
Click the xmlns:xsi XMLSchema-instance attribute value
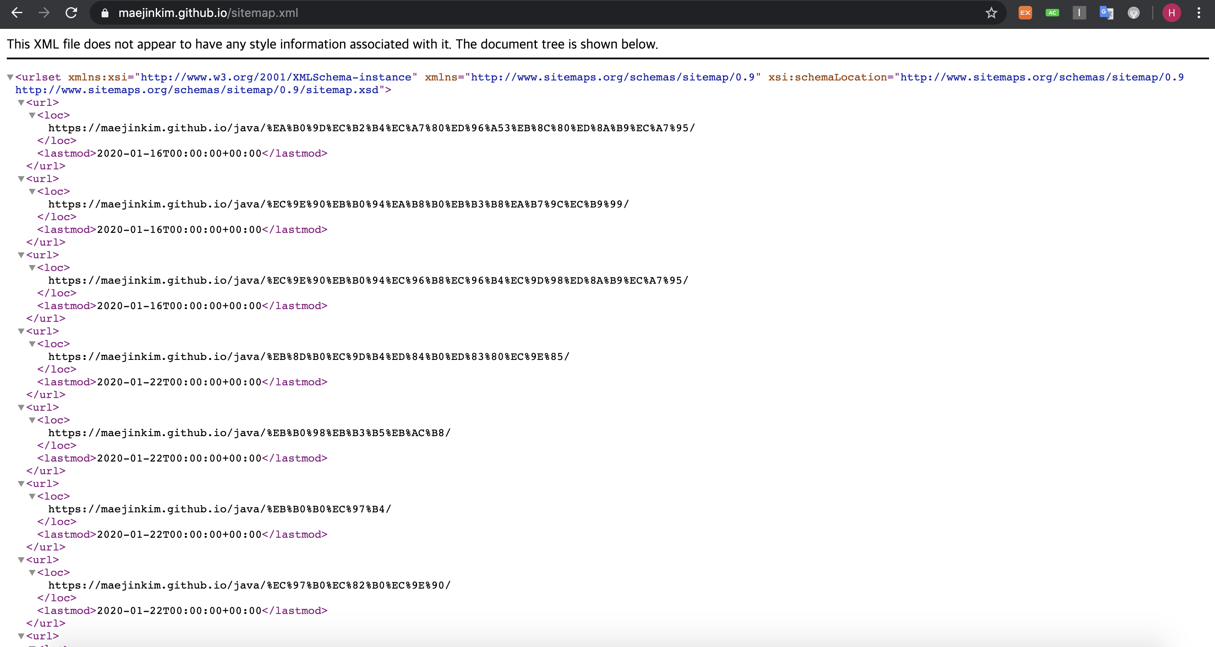[x=276, y=77]
